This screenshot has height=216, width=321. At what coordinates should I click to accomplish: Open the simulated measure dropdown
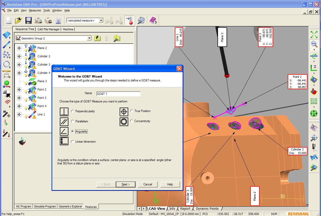[x=101, y=20]
